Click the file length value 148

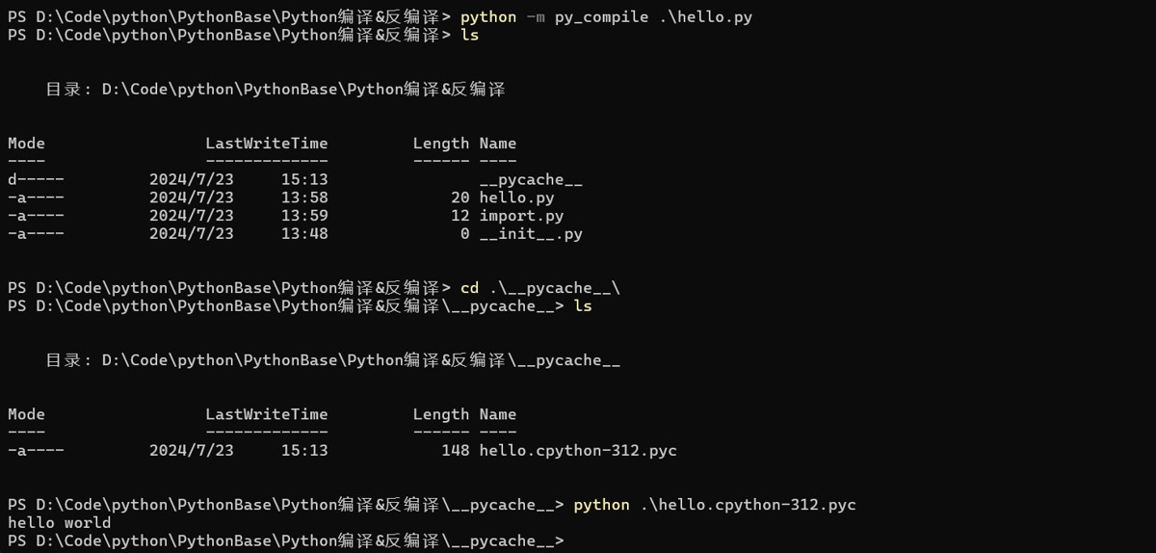[x=456, y=450]
